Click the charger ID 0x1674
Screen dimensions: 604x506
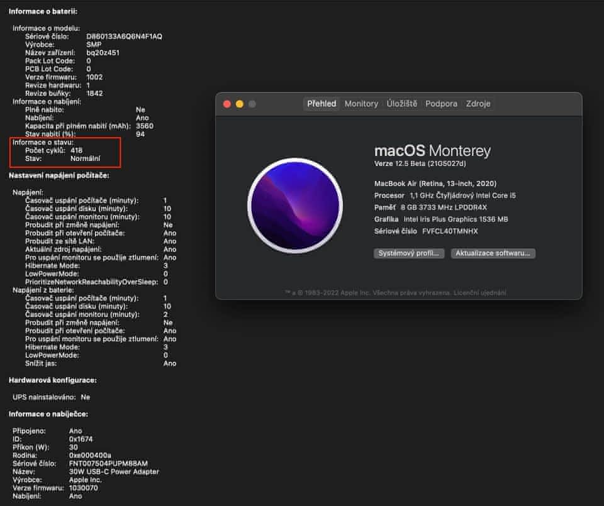click(x=81, y=439)
